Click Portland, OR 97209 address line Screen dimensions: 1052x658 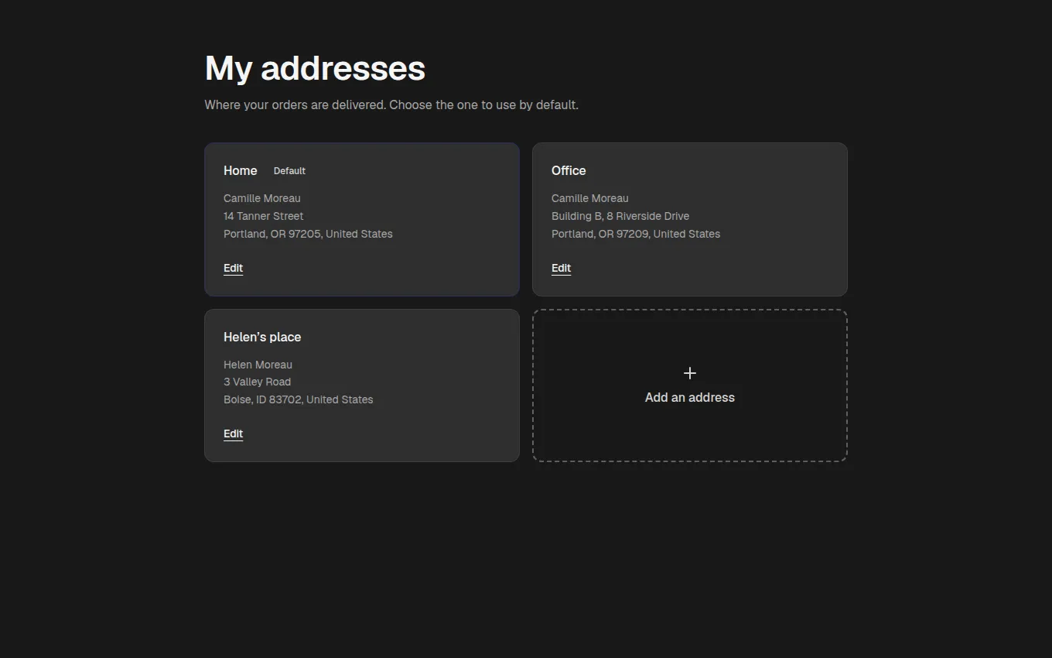click(636, 234)
